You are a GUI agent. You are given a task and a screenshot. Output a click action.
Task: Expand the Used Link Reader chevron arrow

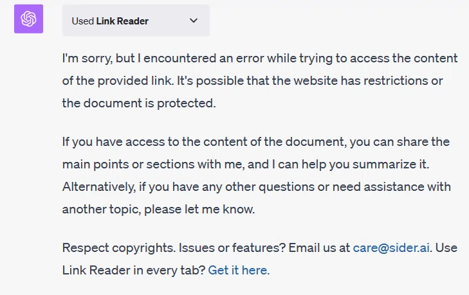[x=194, y=21]
